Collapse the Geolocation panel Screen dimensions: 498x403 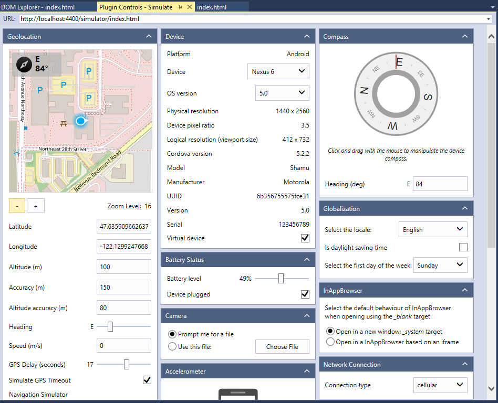(x=149, y=37)
